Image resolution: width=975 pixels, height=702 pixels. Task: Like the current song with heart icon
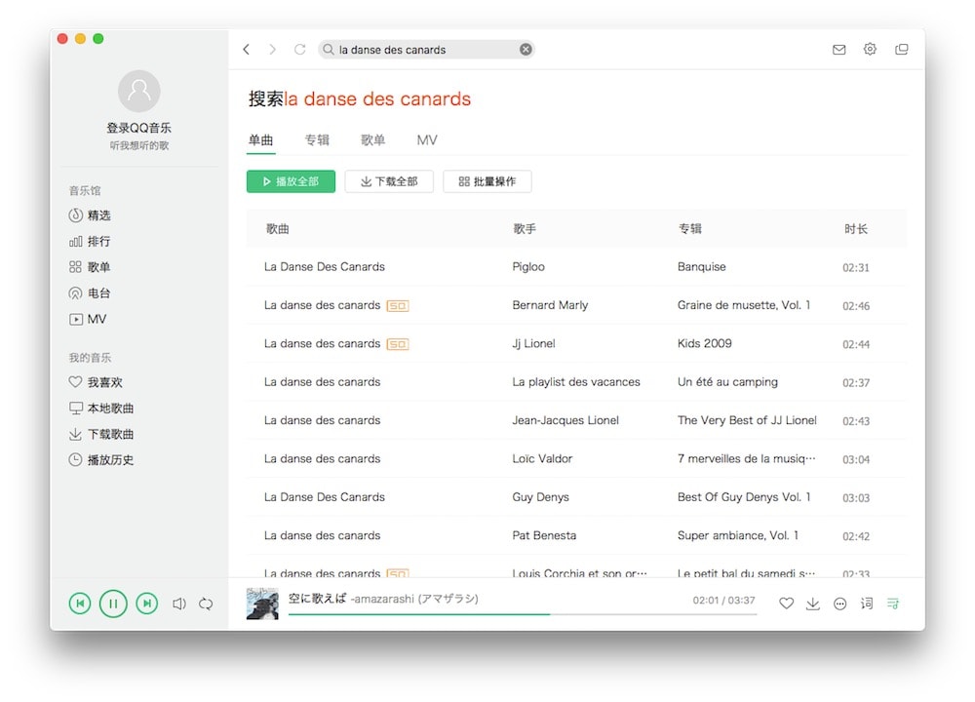786,604
